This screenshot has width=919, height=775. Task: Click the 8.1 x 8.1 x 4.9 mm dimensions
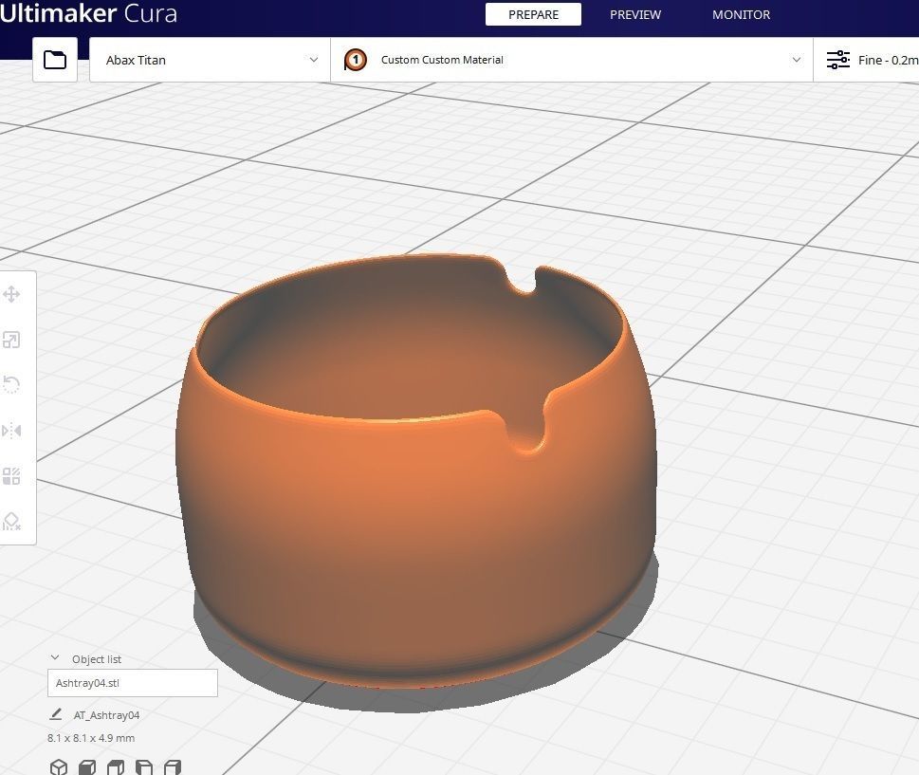(x=91, y=738)
